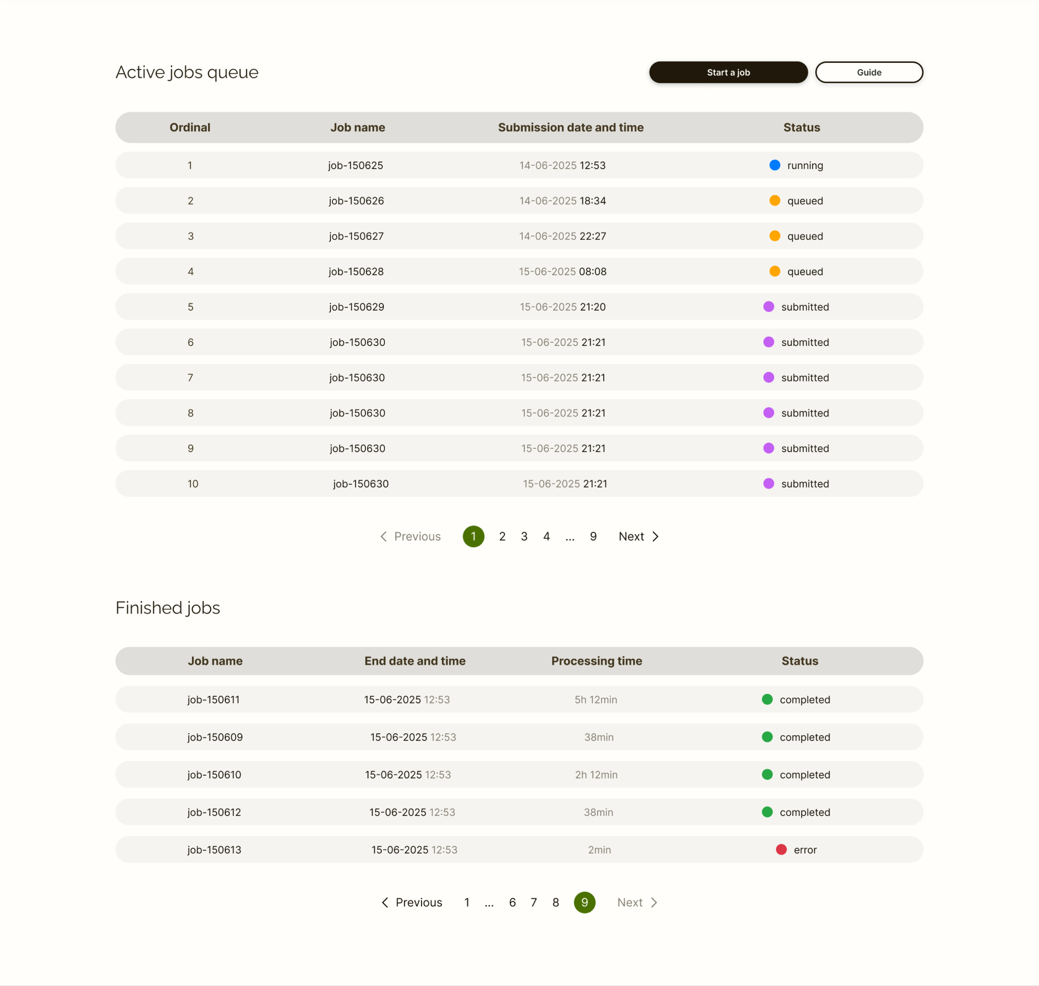Click the Previous chevron under finished jobs
Image resolution: width=1039 pixels, height=986 pixels.
[384, 902]
